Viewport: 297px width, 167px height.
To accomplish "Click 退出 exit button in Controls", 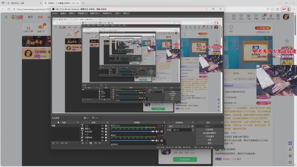I will pos(209,143).
